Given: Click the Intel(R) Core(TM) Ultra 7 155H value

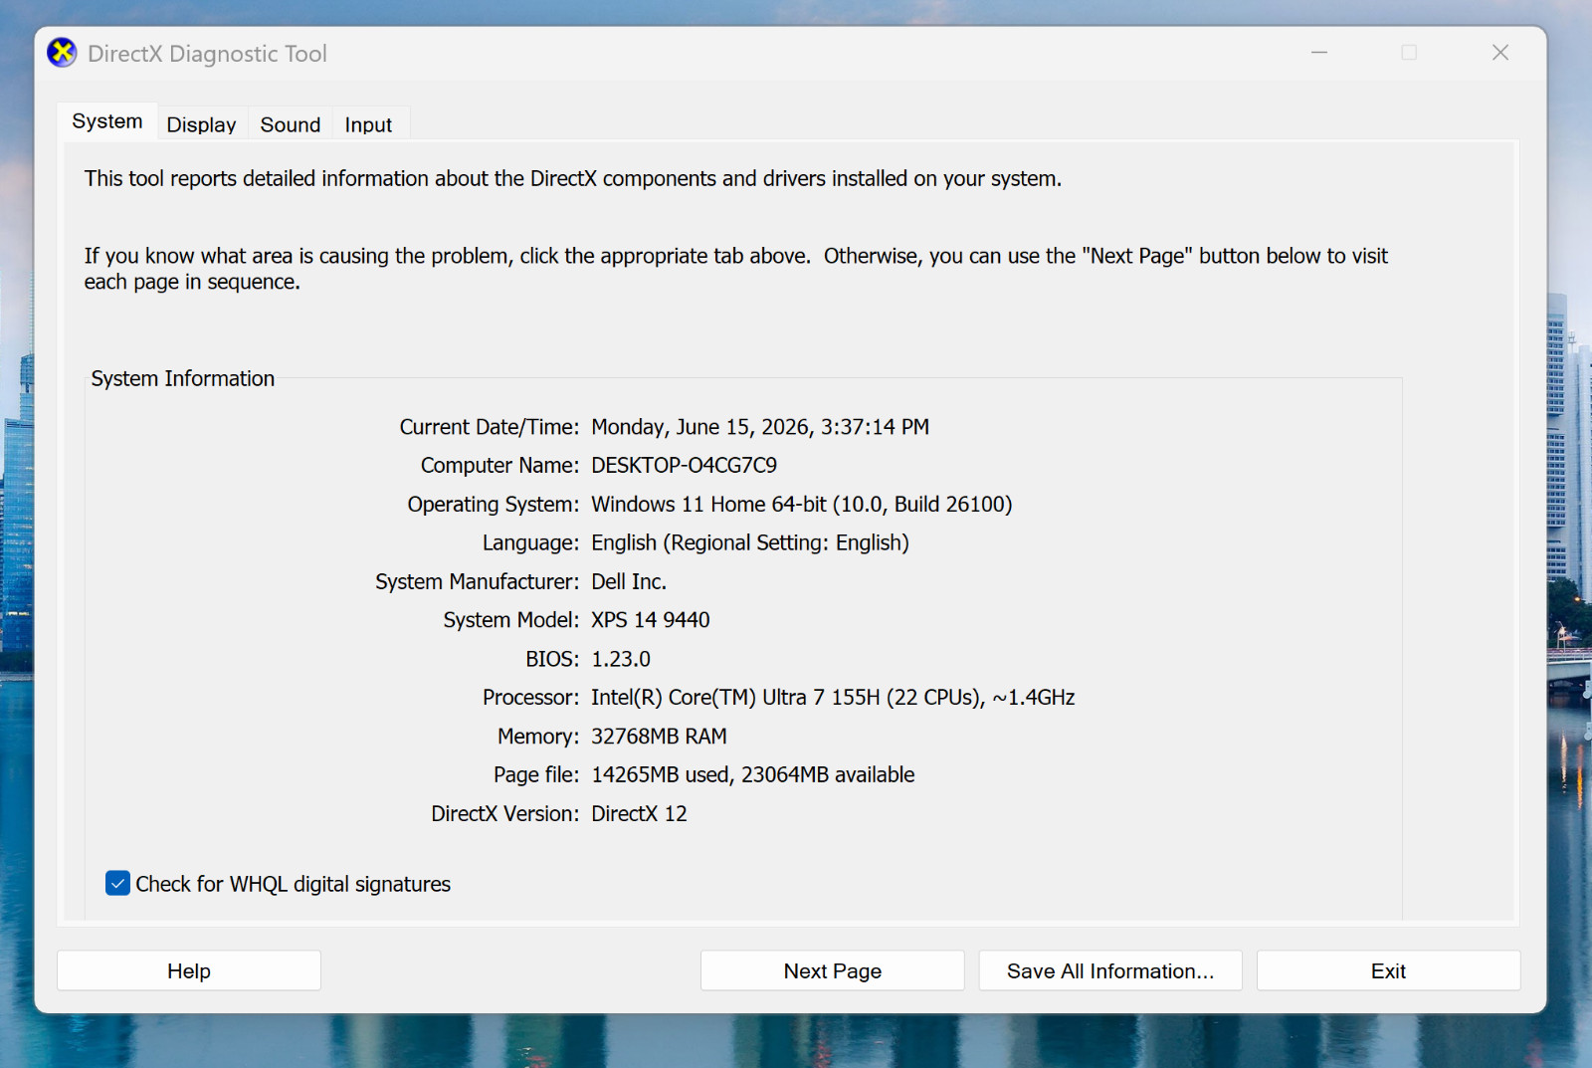Looking at the screenshot, I should click(x=833, y=697).
